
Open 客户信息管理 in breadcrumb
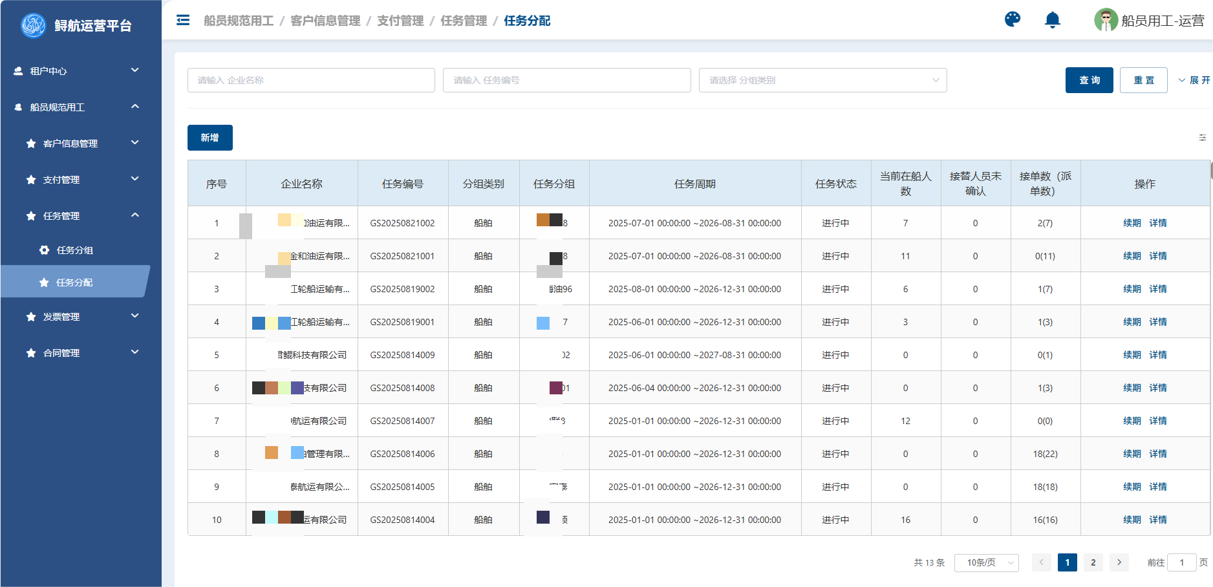coord(325,21)
